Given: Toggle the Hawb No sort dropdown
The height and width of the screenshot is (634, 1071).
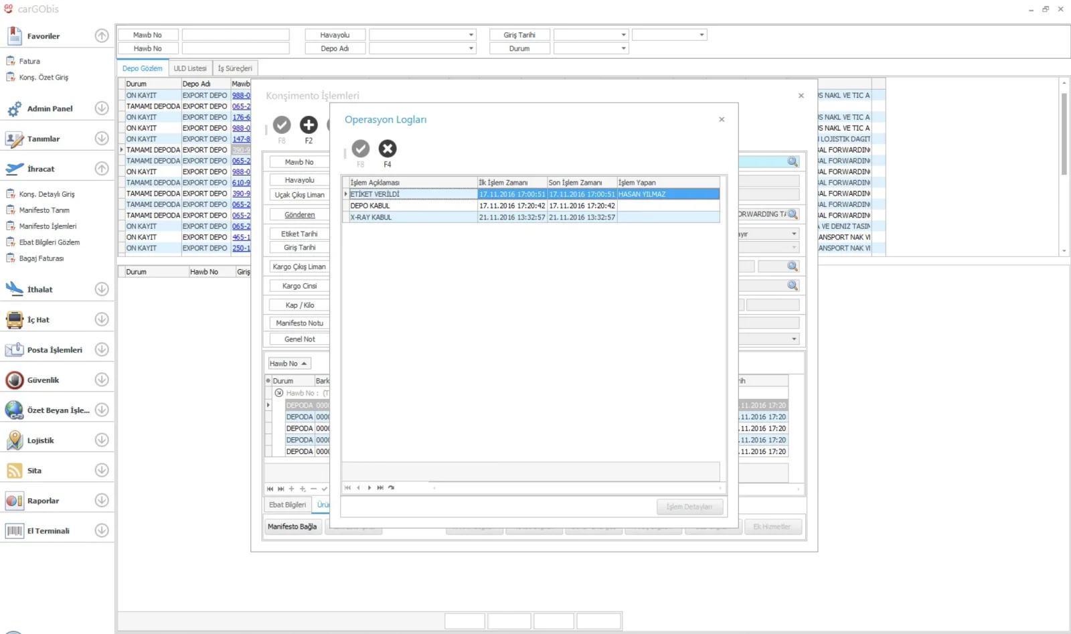Looking at the screenshot, I should coord(289,364).
